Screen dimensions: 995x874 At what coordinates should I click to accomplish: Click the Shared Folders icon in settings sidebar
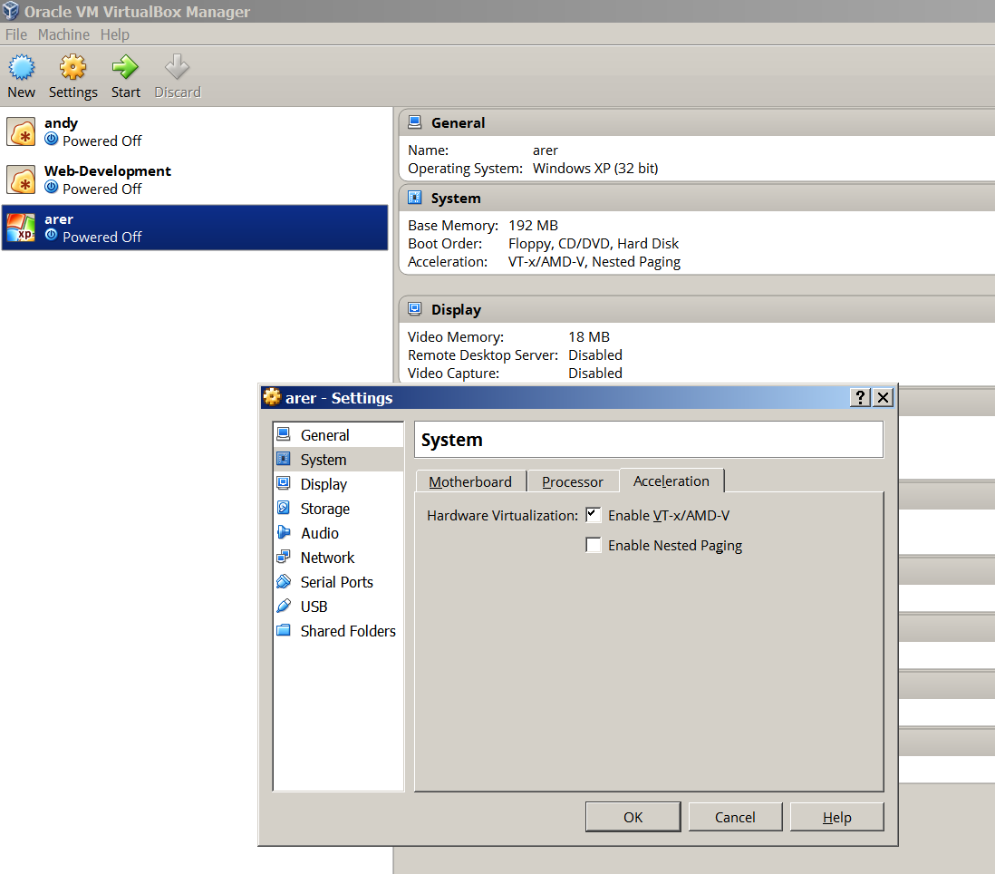284,630
